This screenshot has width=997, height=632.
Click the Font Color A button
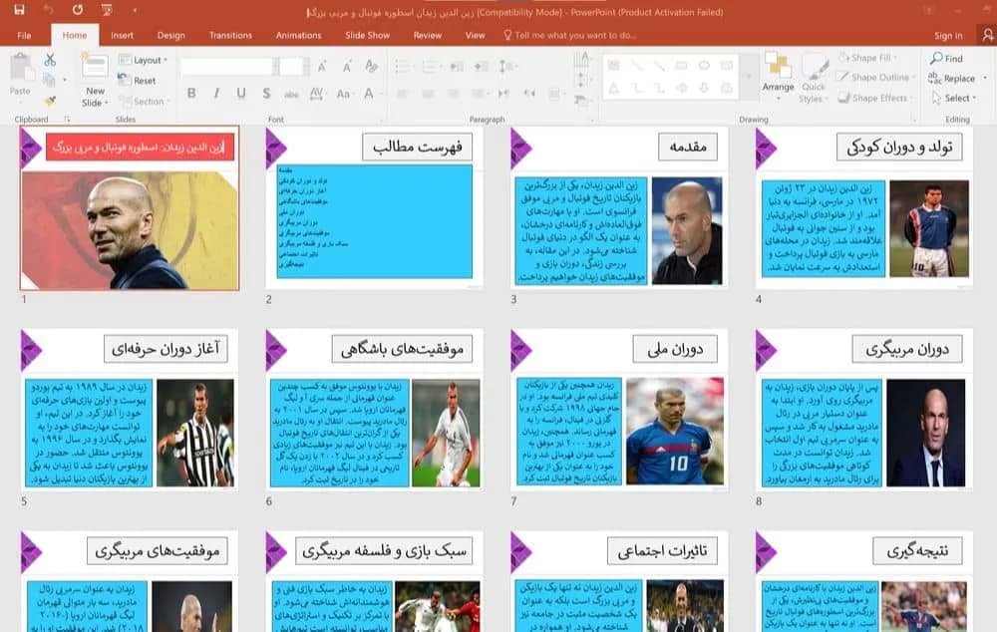pyautogui.click(x=369, y=94)
